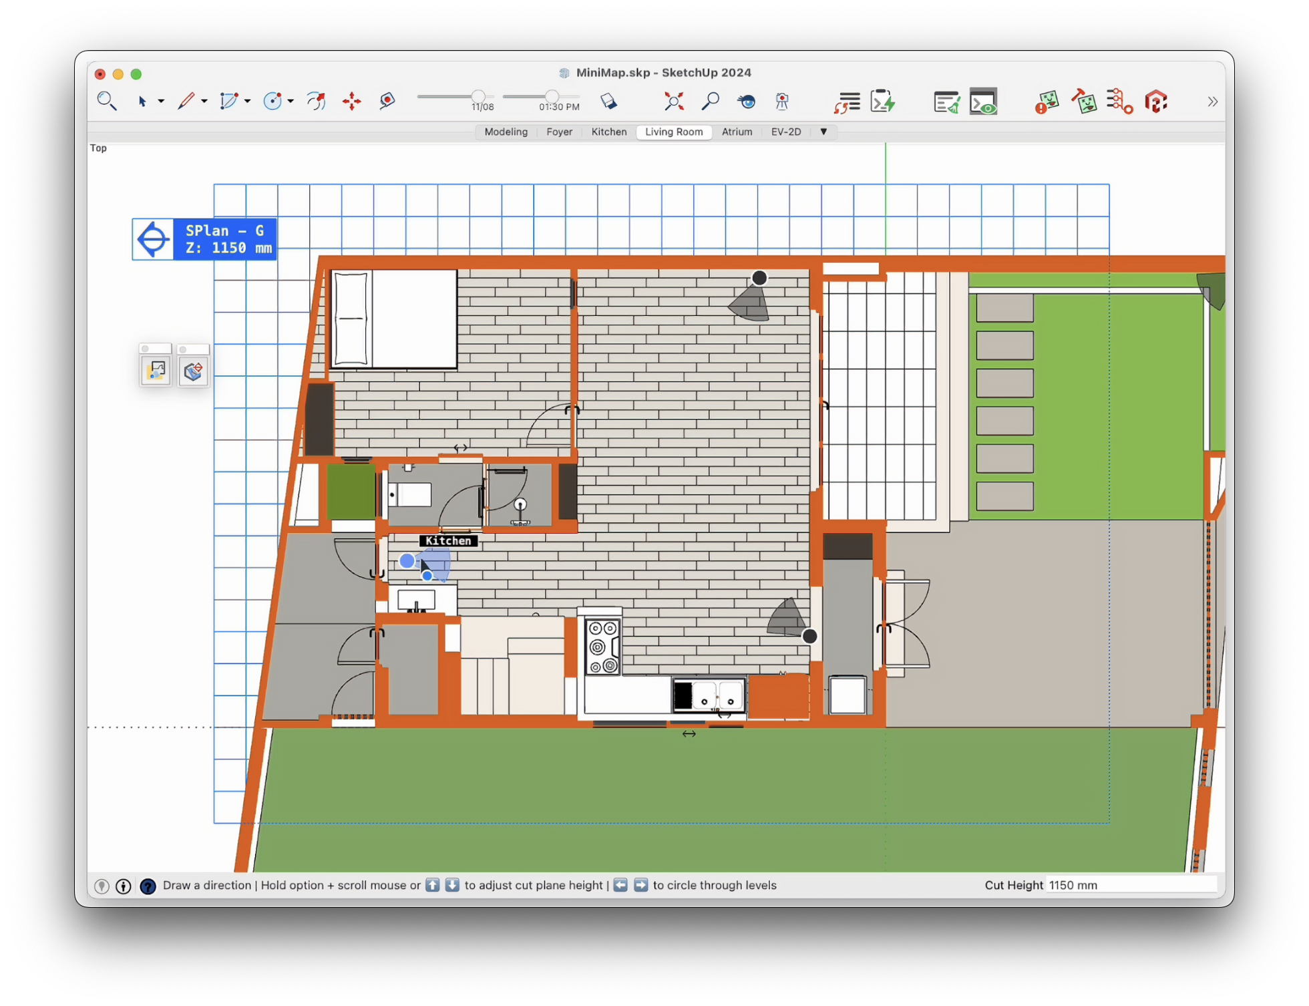Activate the Move tool
1309x1006 pixels.
351,101
